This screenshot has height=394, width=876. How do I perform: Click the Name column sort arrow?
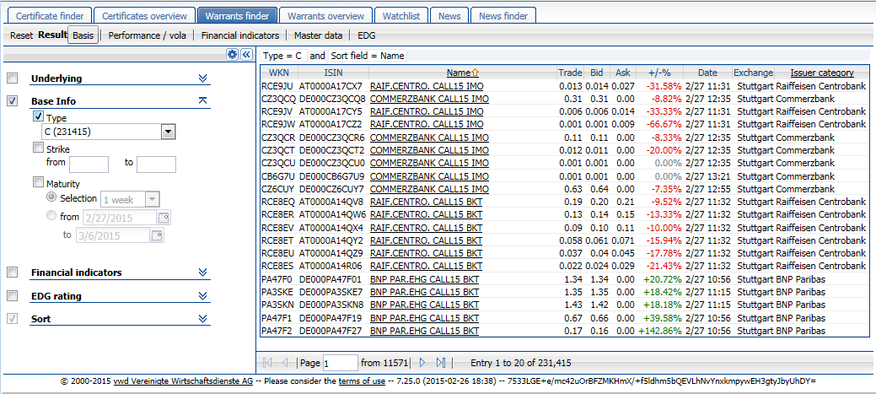coord(475,73)
